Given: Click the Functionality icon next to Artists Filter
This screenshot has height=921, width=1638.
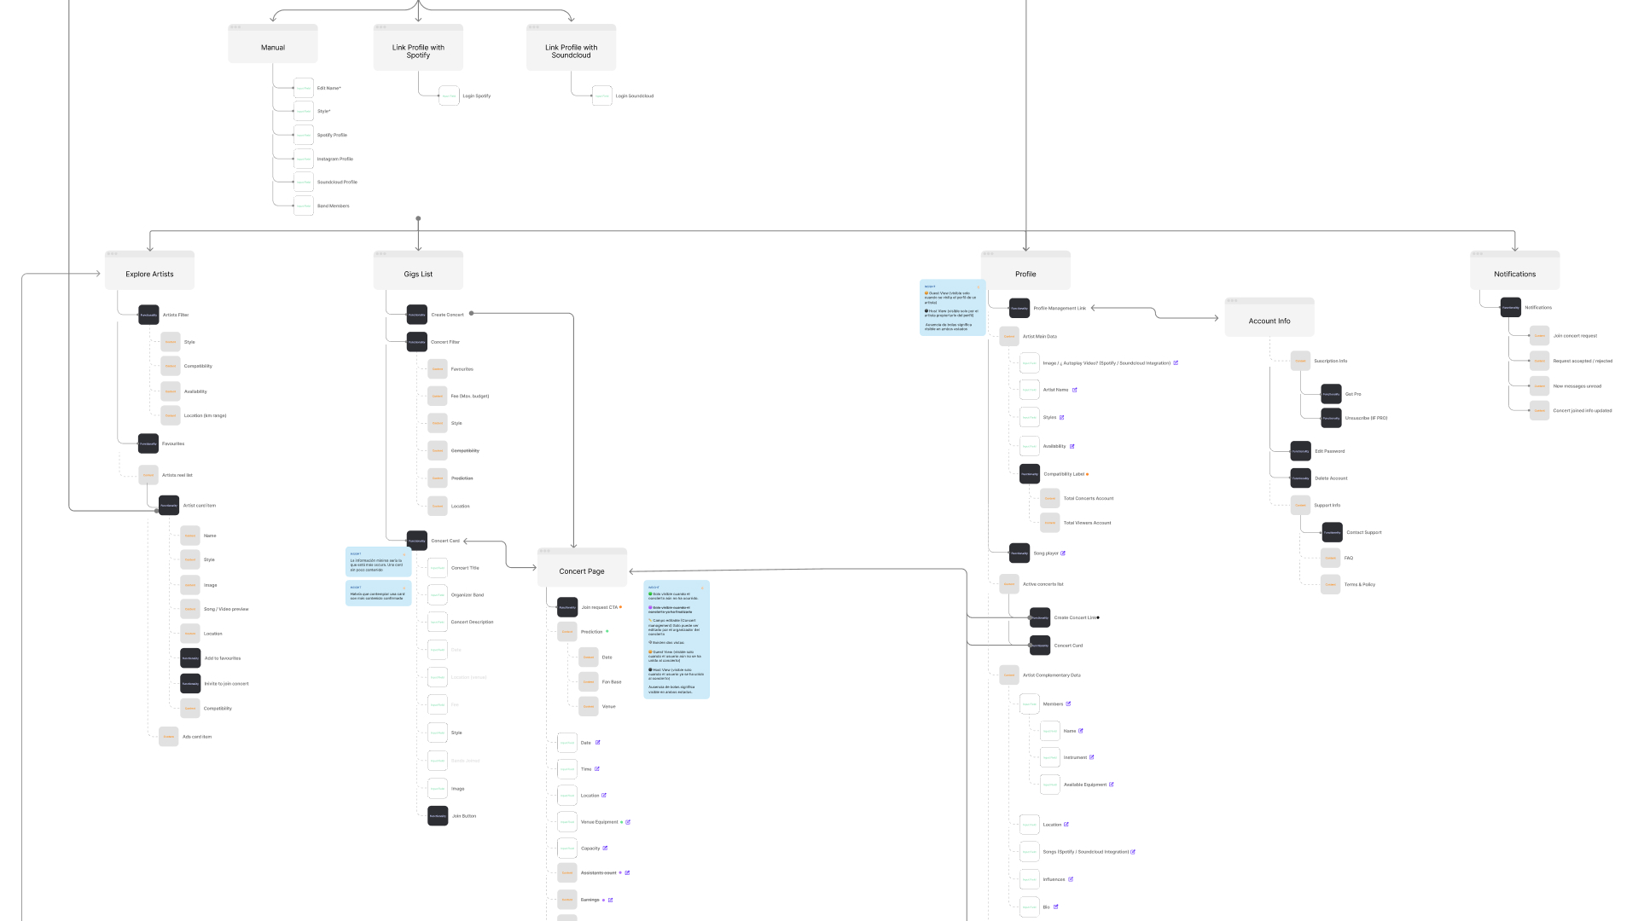Looking at the screenshot, I should (x=148, y=315).
